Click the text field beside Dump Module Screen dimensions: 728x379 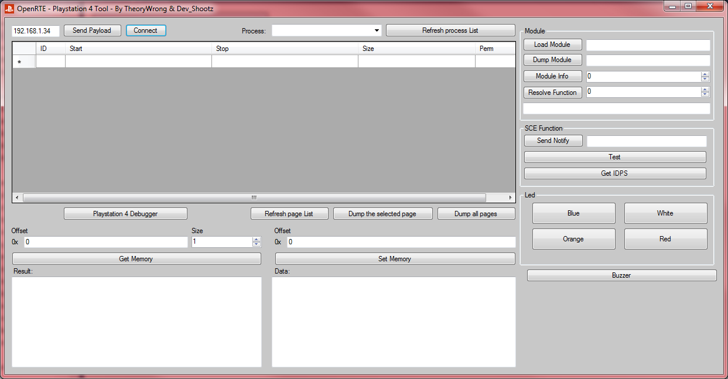click(648, 60)
